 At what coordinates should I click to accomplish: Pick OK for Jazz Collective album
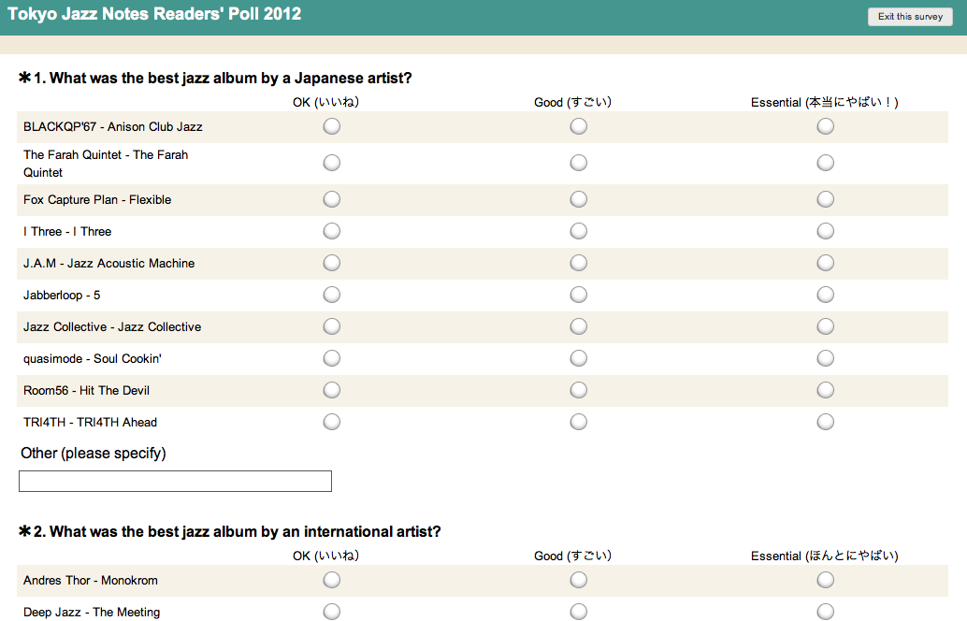(332, 326)
